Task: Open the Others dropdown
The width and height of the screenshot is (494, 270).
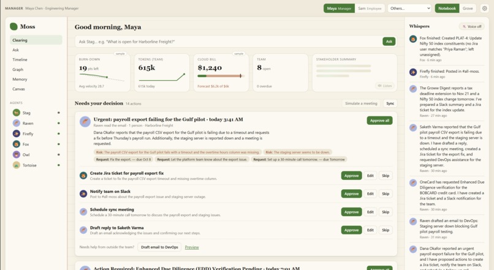Action: [x=409, y=9]
